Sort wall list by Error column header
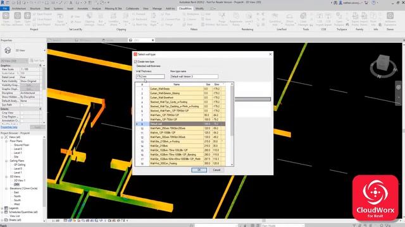This screenshot has width=405, height=227. click(216, 84)
